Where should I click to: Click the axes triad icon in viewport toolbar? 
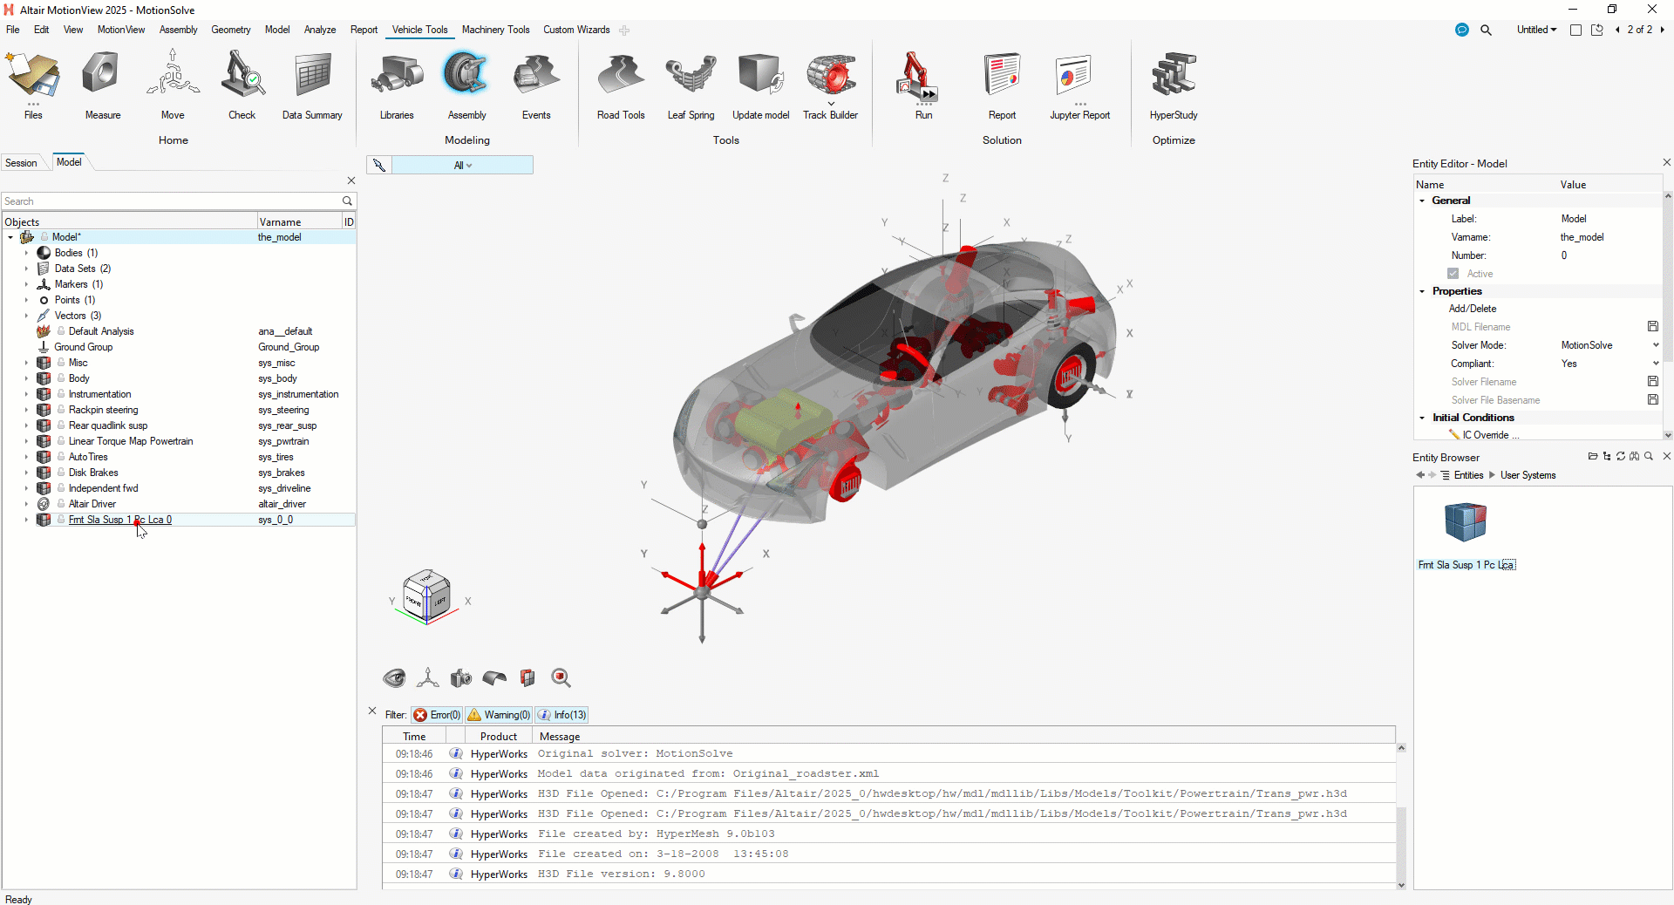click(427, 677)
